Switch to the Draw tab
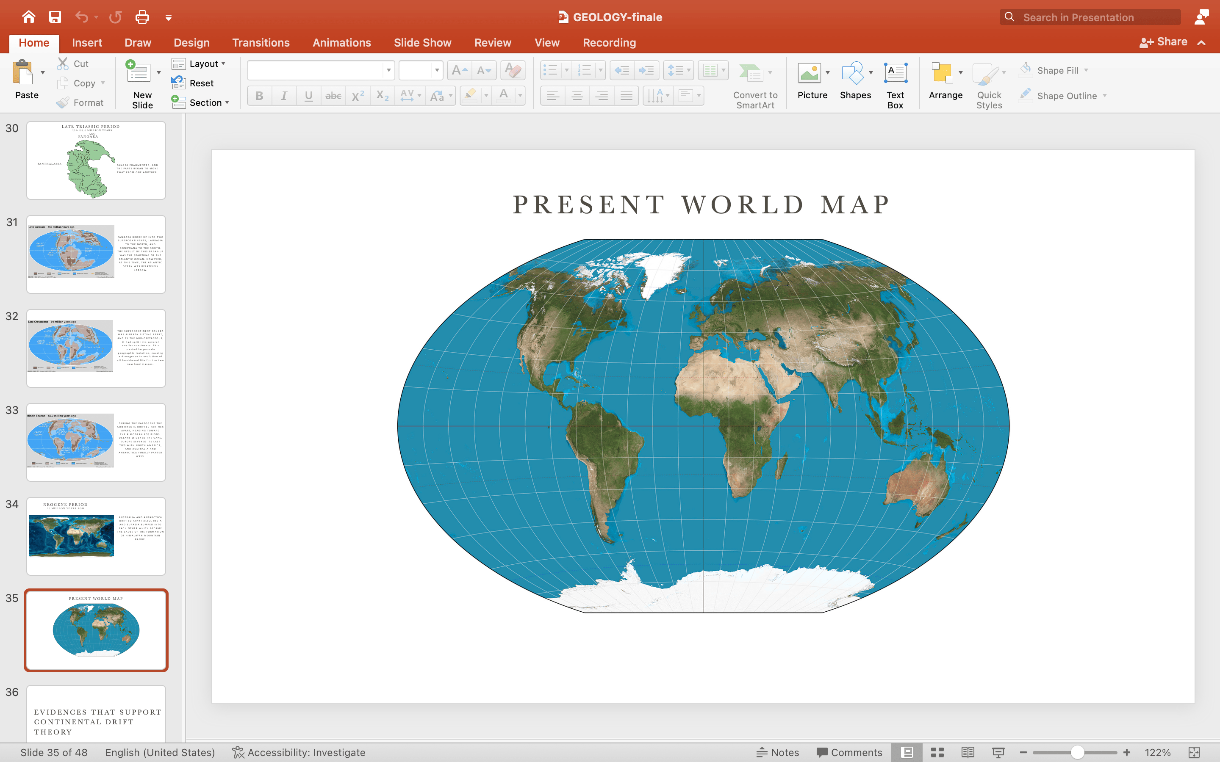This screenshot has height=762, width=1220. pos(138,43)
